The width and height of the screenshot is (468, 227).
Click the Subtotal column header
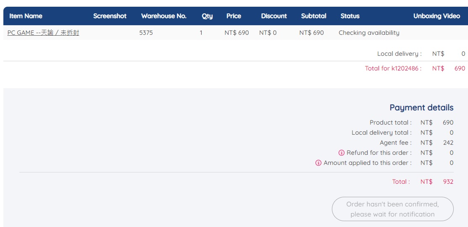314,16
